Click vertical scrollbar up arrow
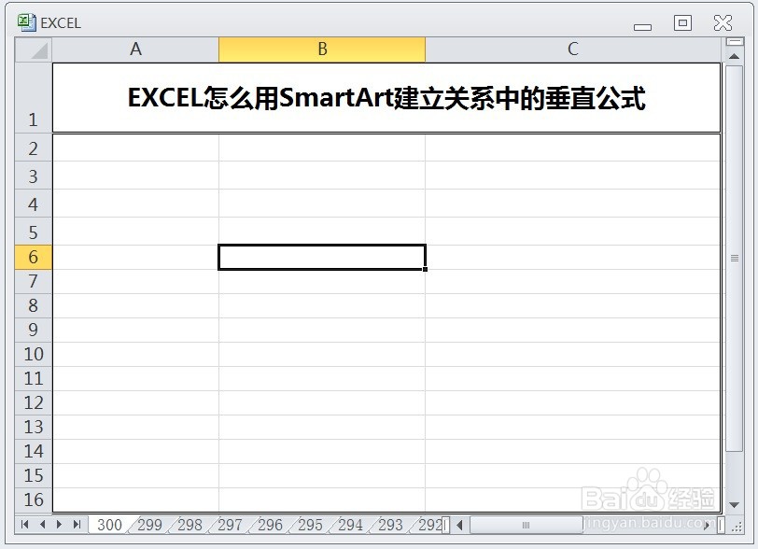Screen dimensions: 758x549 734,57
